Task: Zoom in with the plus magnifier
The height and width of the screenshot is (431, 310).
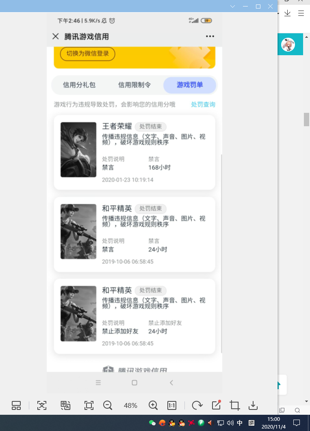Action: 153,405
